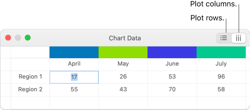This screenshot has height=110, width=250.
Task: Click the teal July series color swatch
Action: (221, 52)
